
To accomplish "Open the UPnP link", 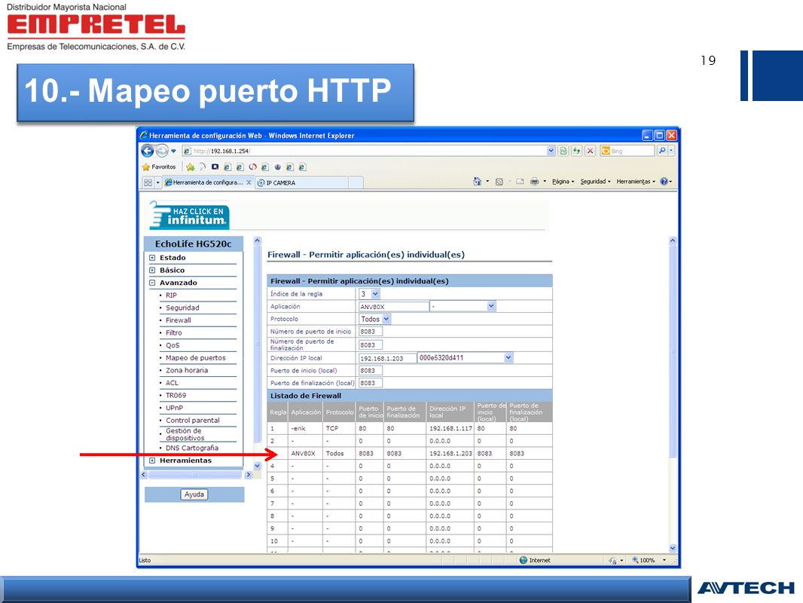I will (x=174, y=408).
